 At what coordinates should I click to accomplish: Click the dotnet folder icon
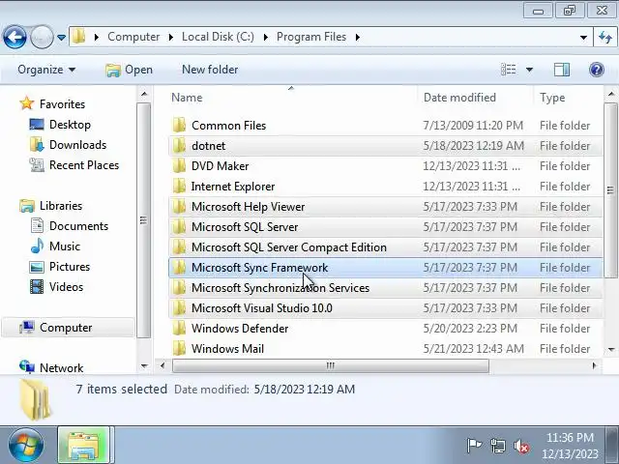click(x=179, y=146)
